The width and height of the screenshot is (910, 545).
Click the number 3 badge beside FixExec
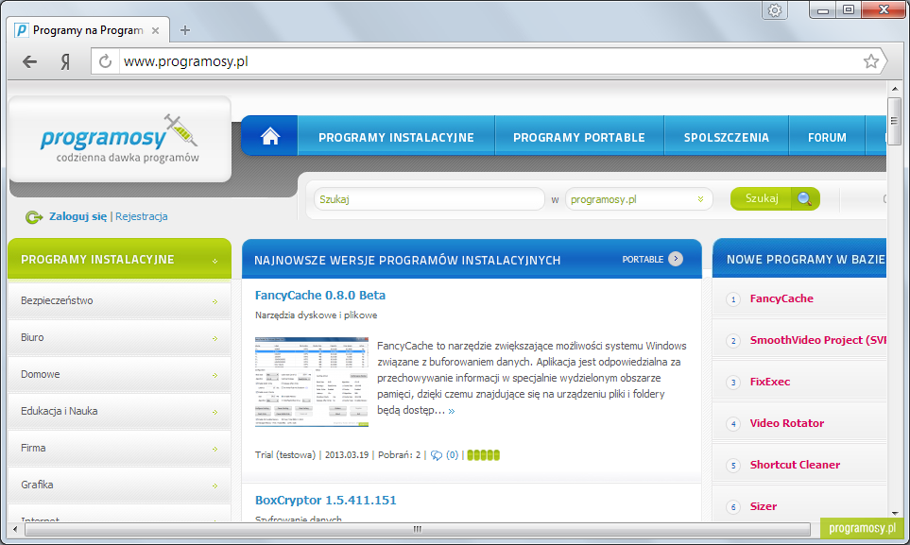(x=733, y=383)
